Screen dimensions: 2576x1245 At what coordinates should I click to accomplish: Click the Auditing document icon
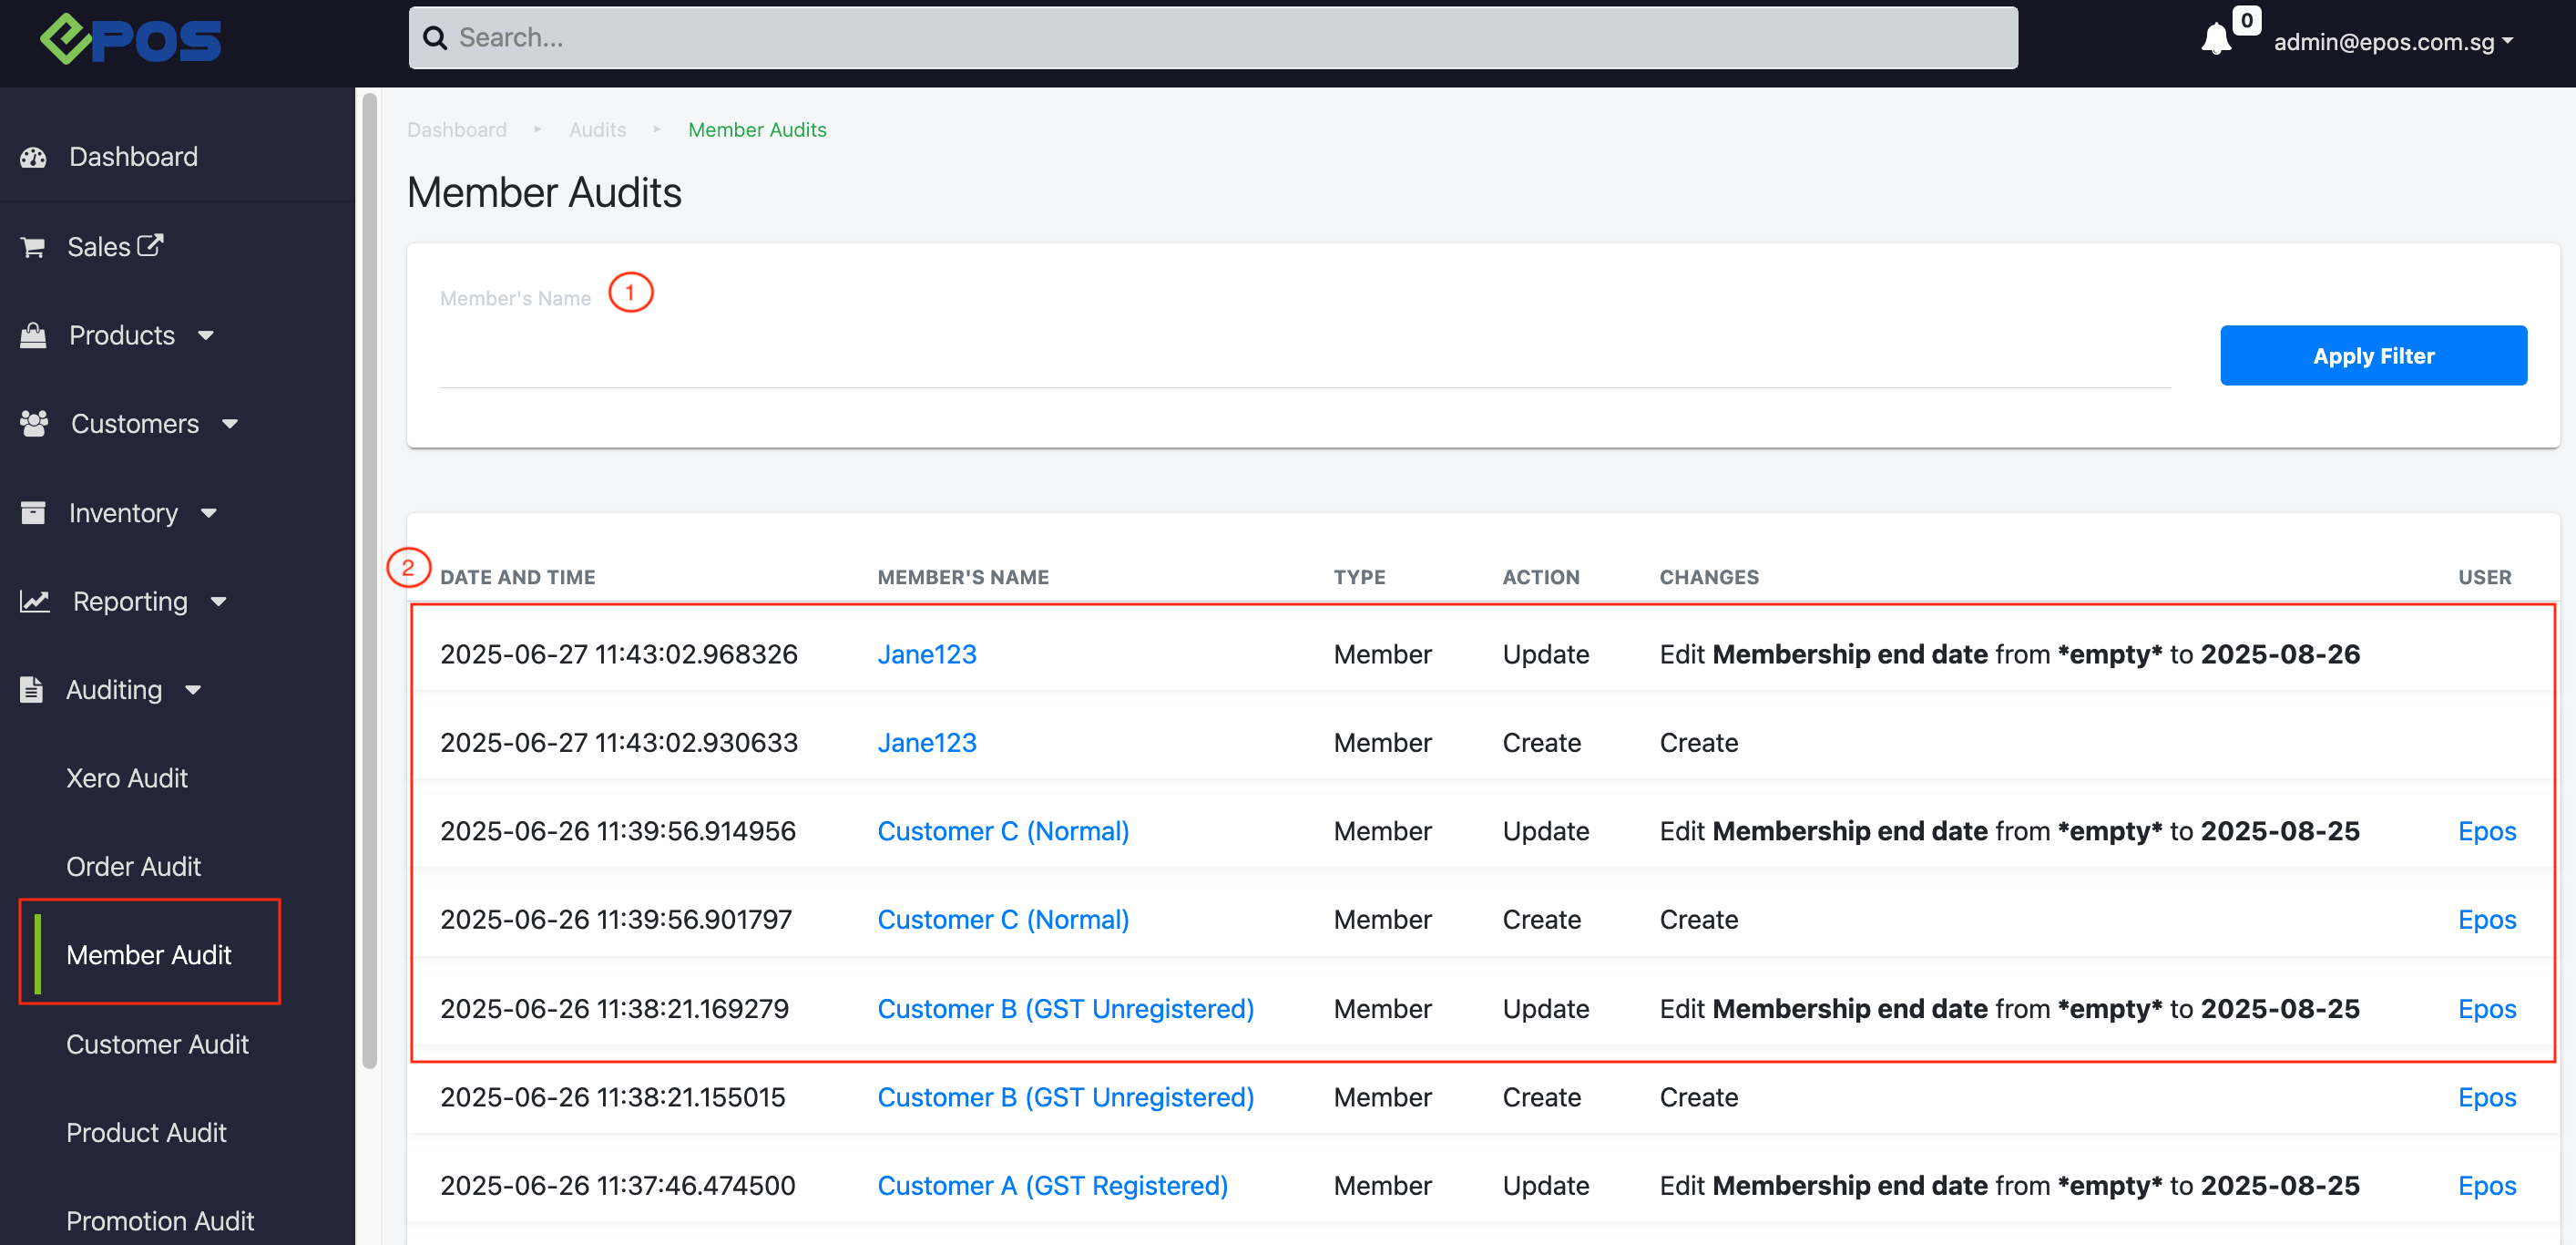[x=32, y=690]
